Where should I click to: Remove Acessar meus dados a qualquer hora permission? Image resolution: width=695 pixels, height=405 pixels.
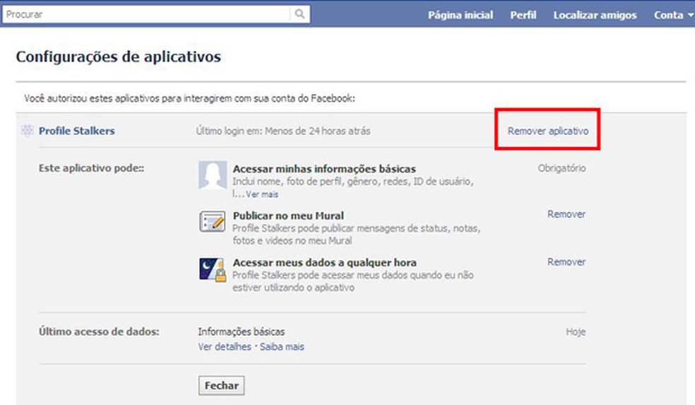tap(566, 262)
